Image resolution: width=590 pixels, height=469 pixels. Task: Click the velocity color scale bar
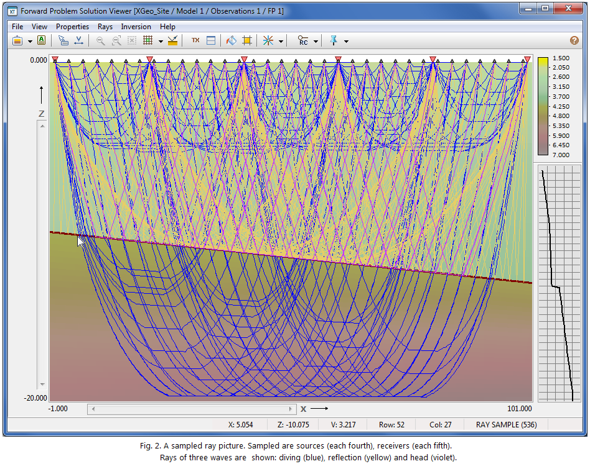click(x=543, y=106)
